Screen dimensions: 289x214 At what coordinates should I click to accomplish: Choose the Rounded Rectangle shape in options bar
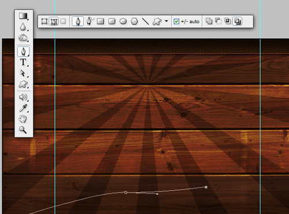tap(112, 21)
